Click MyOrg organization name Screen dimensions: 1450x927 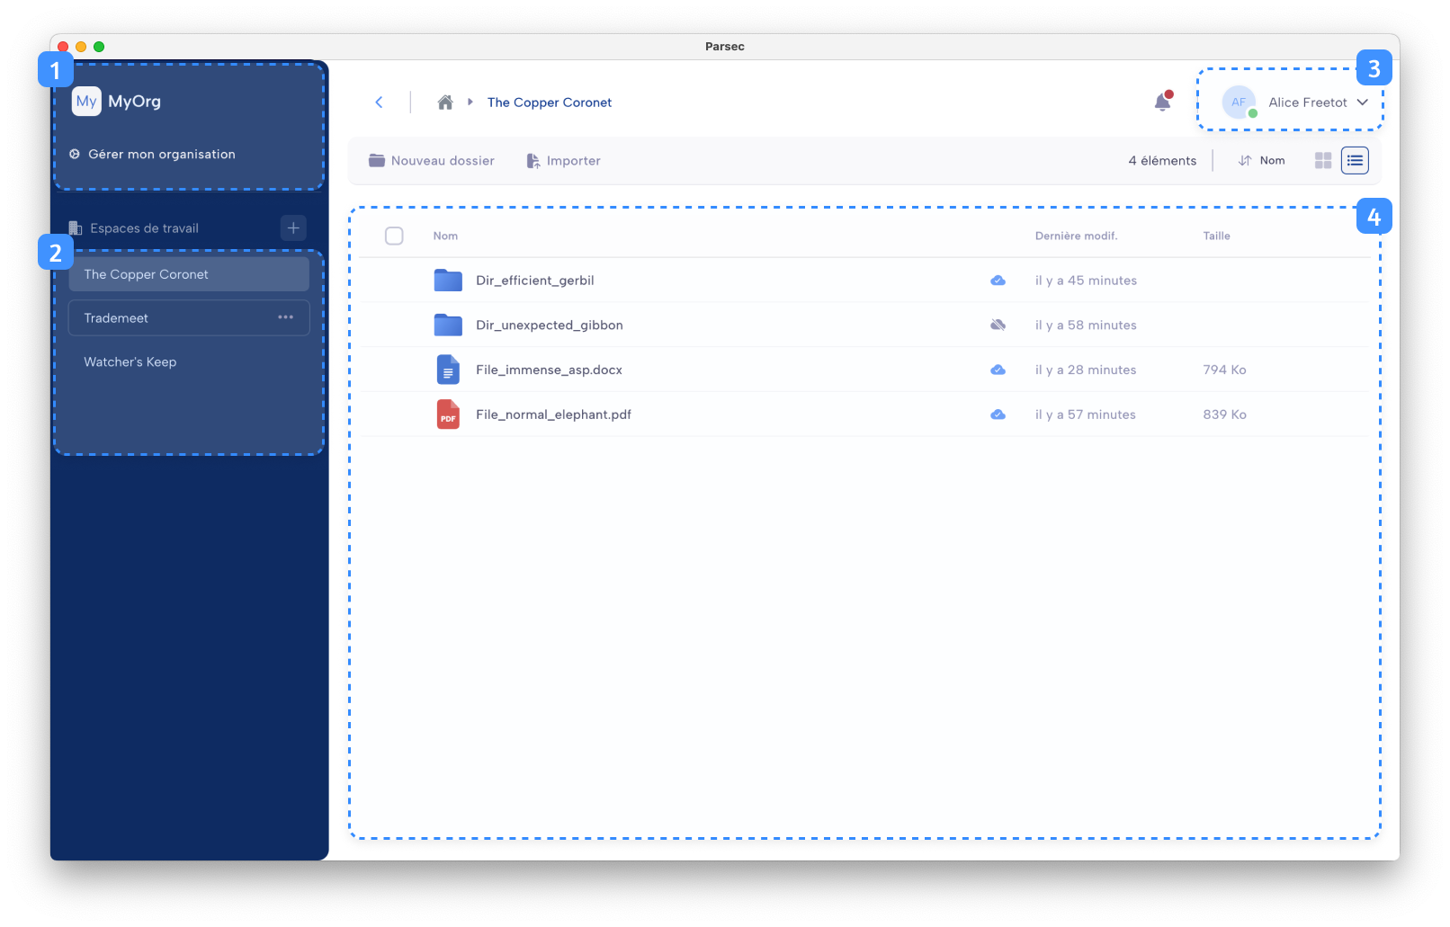coord(135,102)
